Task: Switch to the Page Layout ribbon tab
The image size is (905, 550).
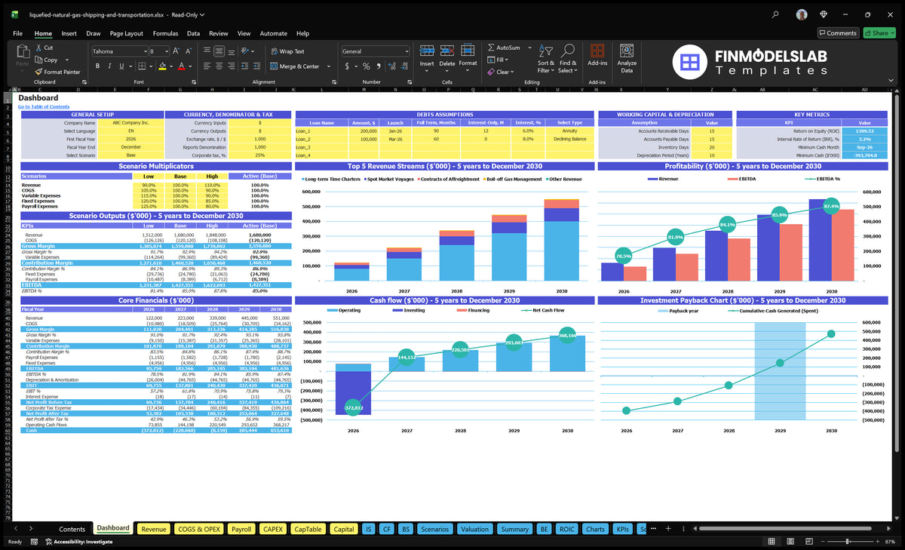Action: coord(126,33)
